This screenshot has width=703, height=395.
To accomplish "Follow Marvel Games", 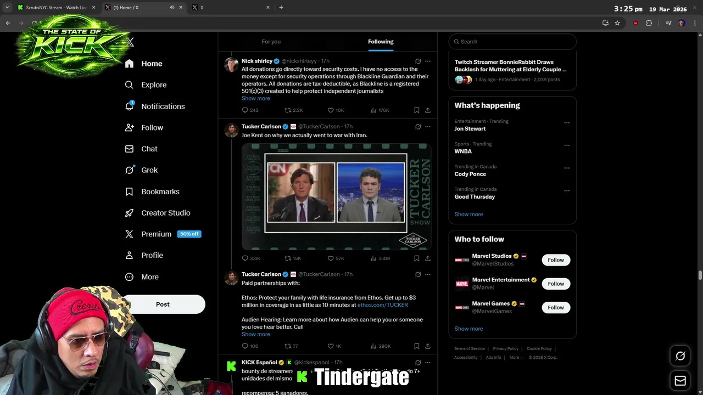I will coord(556,308).
